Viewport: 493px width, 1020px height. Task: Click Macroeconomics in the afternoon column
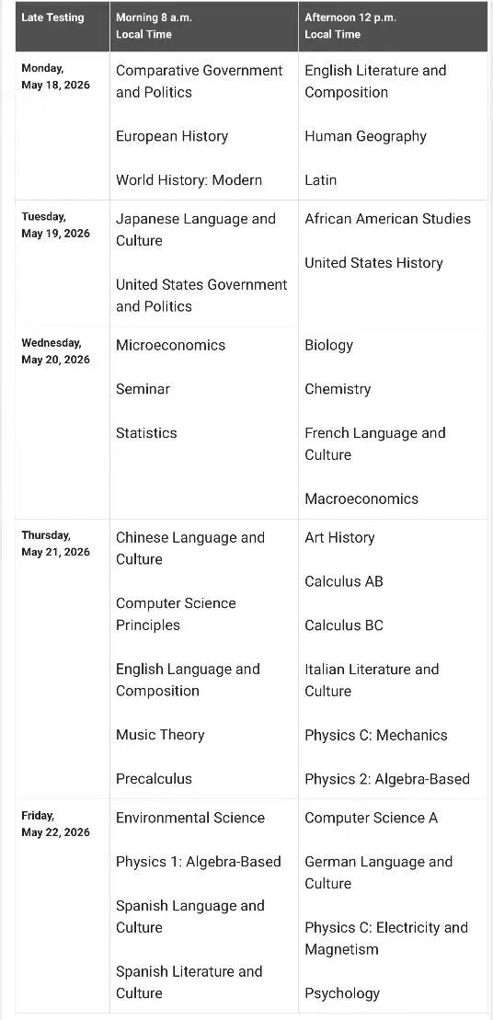[361, 499]
